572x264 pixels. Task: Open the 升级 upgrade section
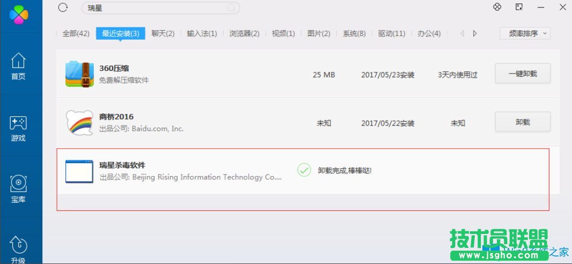click(18, 250)
